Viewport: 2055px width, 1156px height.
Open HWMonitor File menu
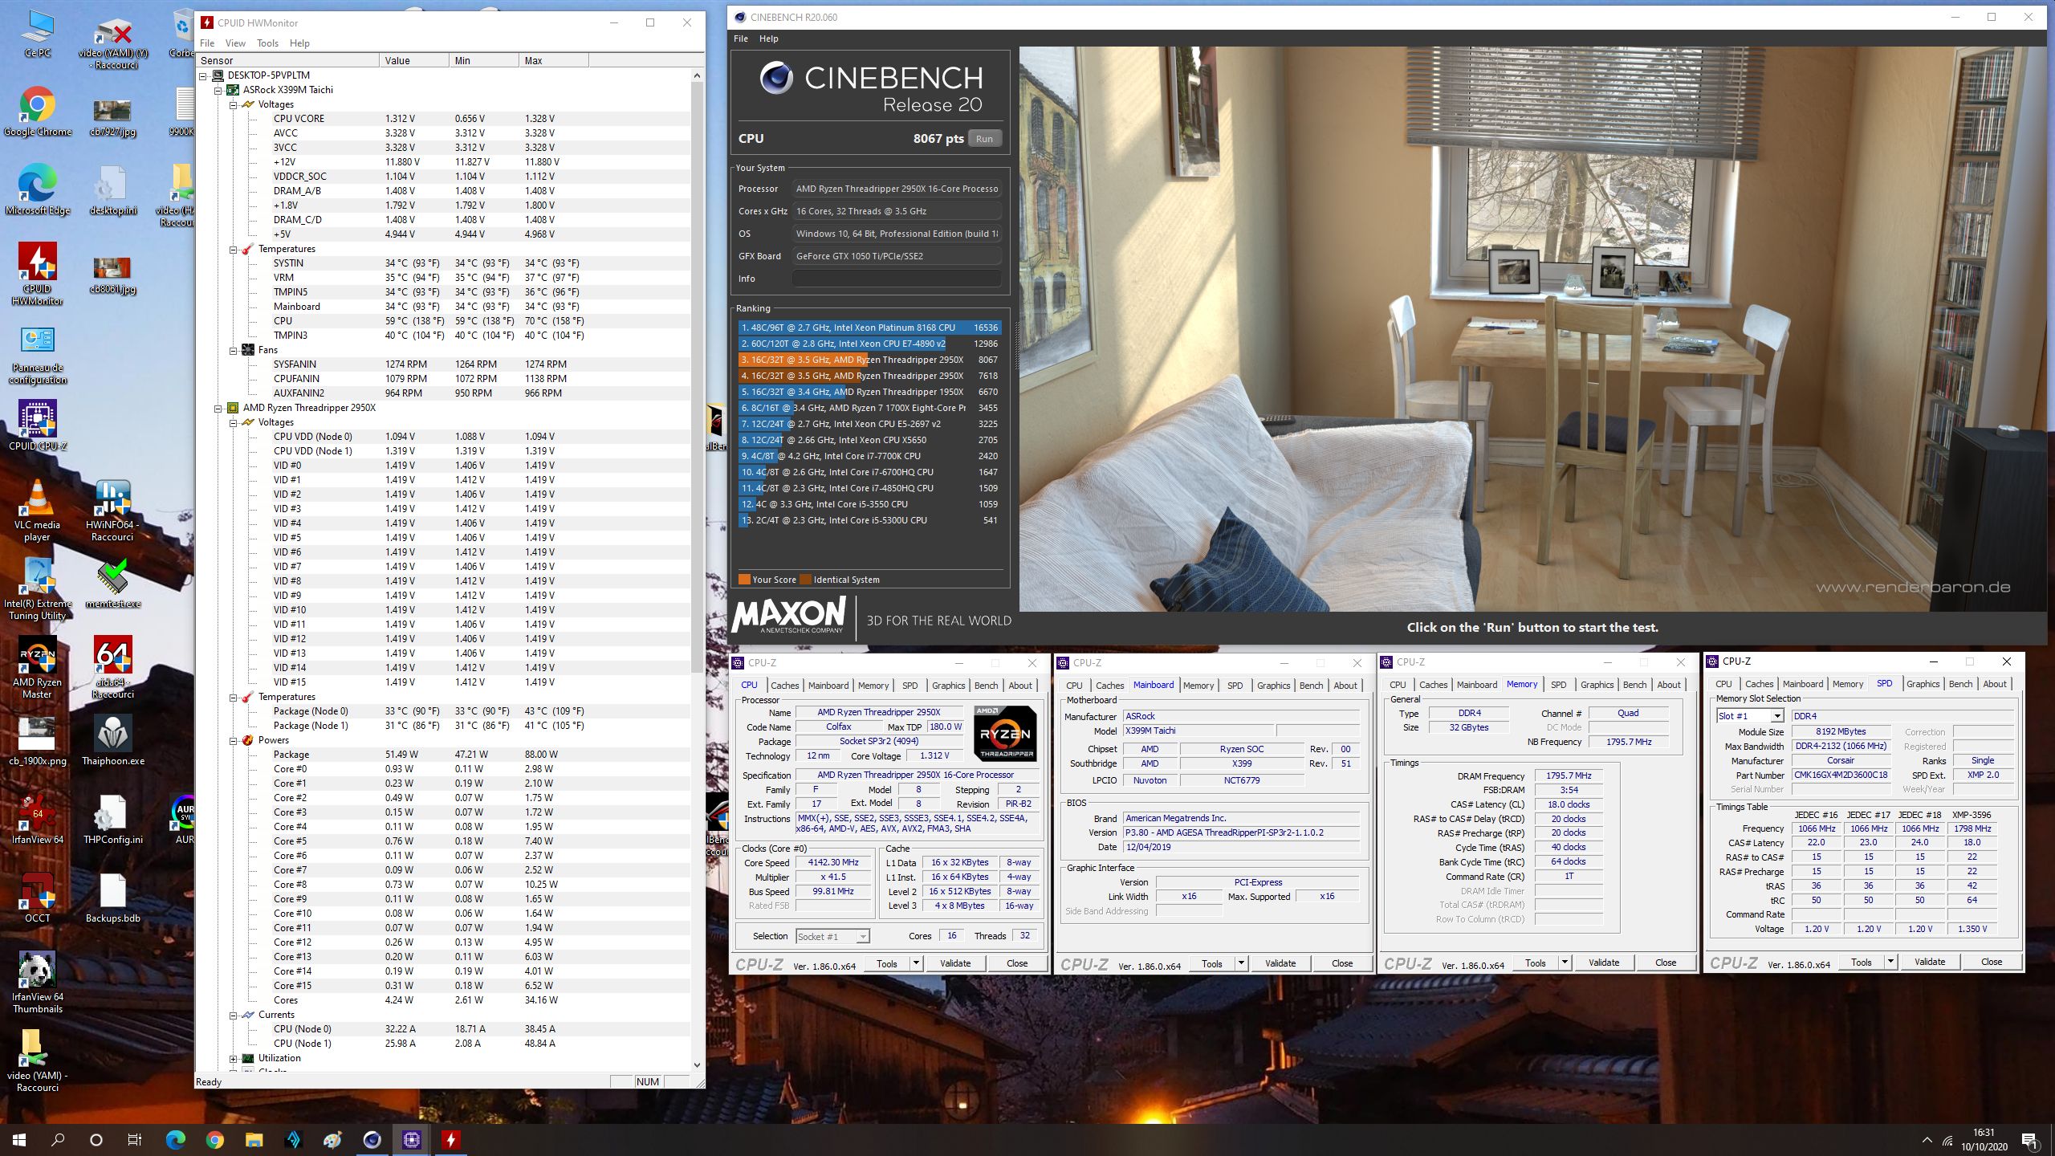tap(207, 43)
